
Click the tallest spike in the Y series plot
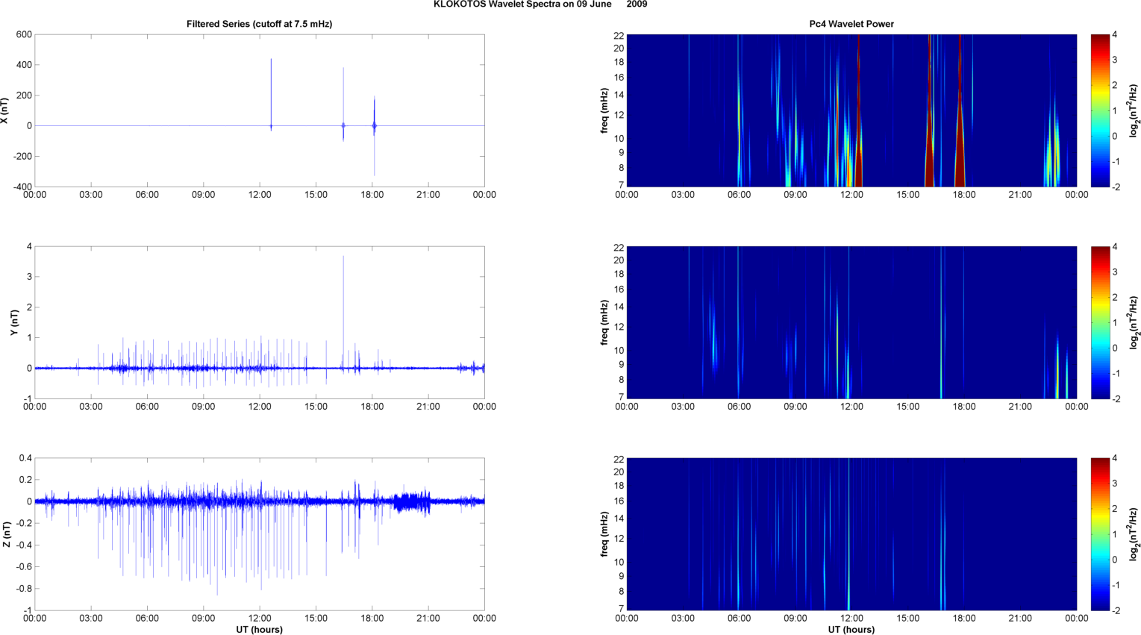(343, 298)
